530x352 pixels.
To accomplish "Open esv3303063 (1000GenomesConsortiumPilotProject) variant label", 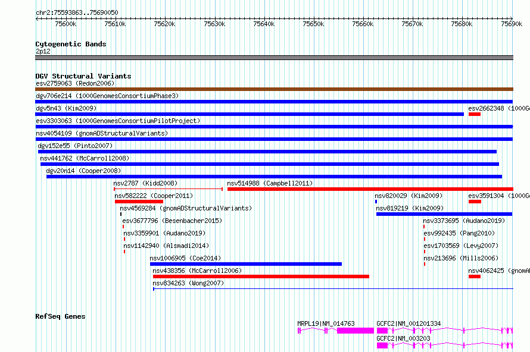I will (118, 121).
